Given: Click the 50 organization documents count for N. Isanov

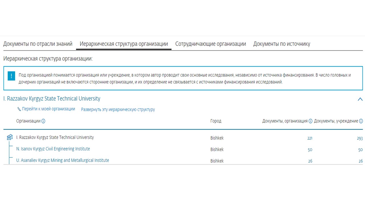Looking at the screenshot, I should tap(310, 150).
